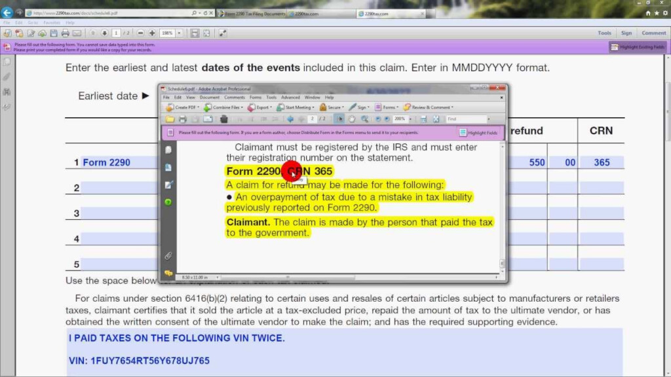The image size is (671, 377).
Task: Open Export dropdown in Acrobat
Action: pyautogui.click(x=259, y=107)
